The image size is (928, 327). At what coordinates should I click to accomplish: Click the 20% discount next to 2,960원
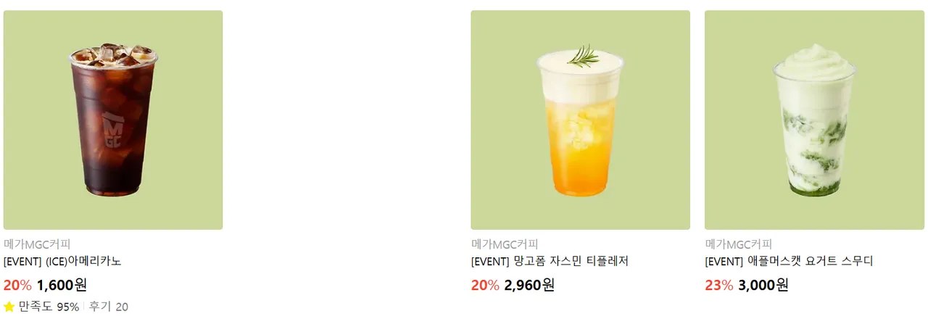tap(485, 285)
